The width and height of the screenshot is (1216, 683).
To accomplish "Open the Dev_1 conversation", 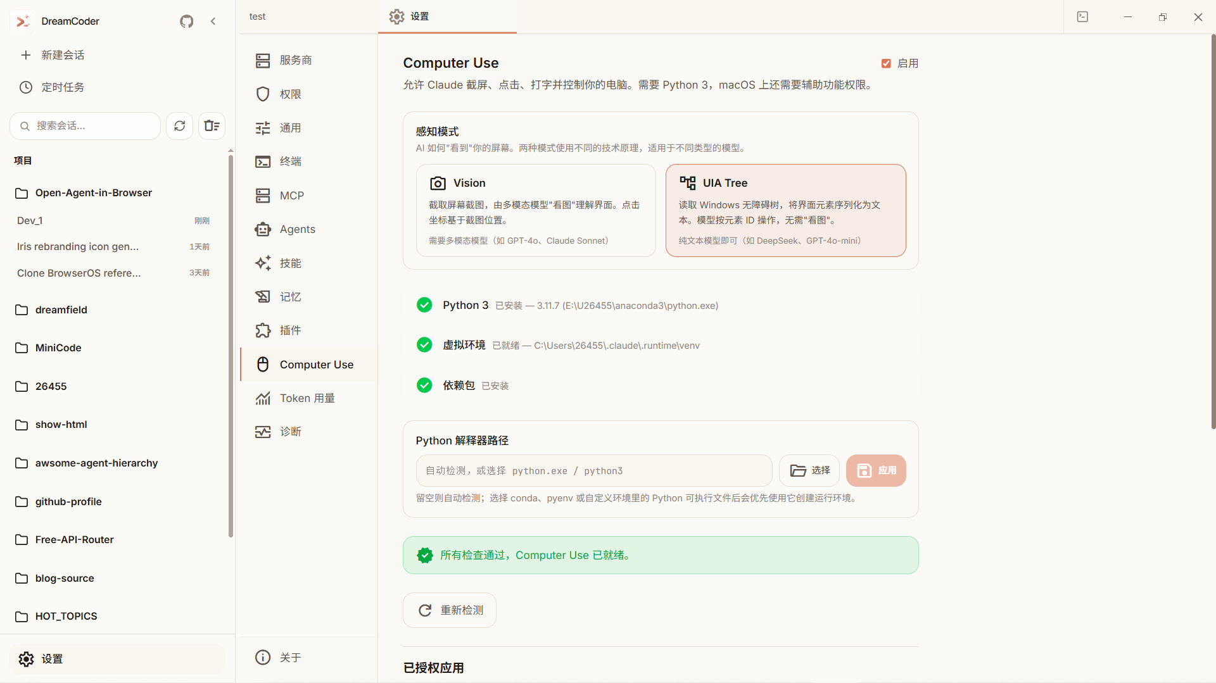I will [114, 221].
